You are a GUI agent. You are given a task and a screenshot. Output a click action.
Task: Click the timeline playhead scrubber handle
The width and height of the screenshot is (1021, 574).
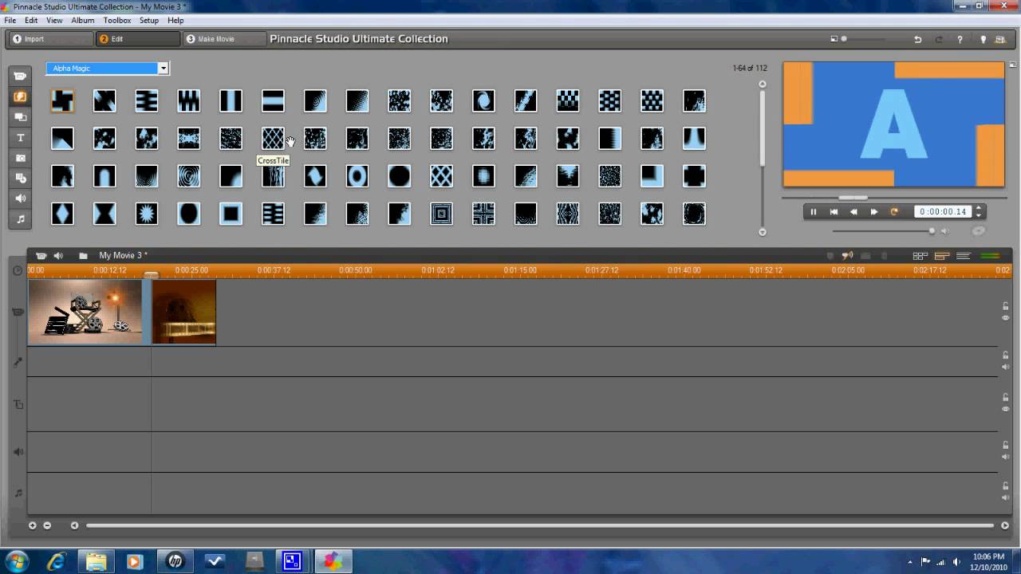coord(151,274)
